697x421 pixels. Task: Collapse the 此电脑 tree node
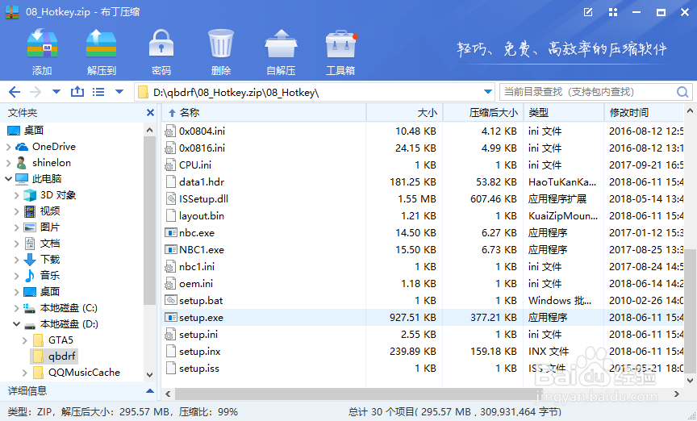(x=8, y=179)
